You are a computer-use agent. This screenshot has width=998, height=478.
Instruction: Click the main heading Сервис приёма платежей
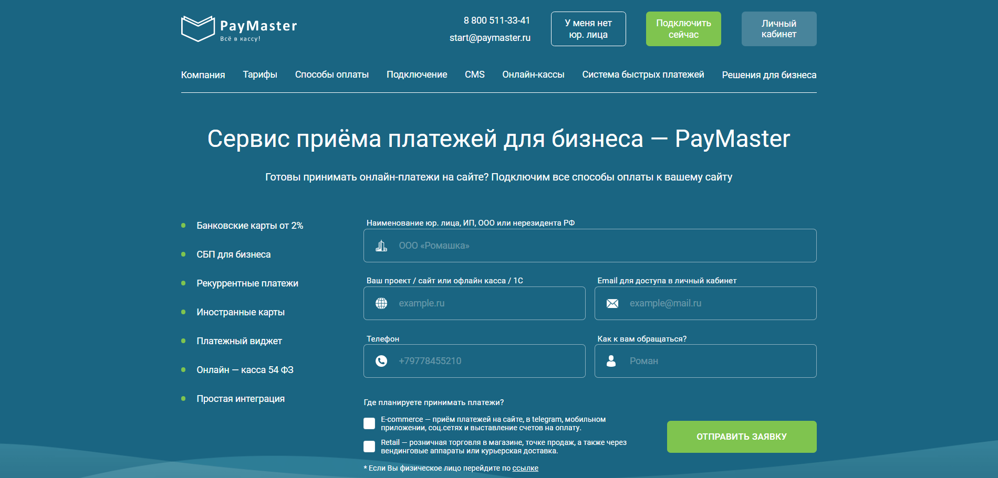pos(499,139)
